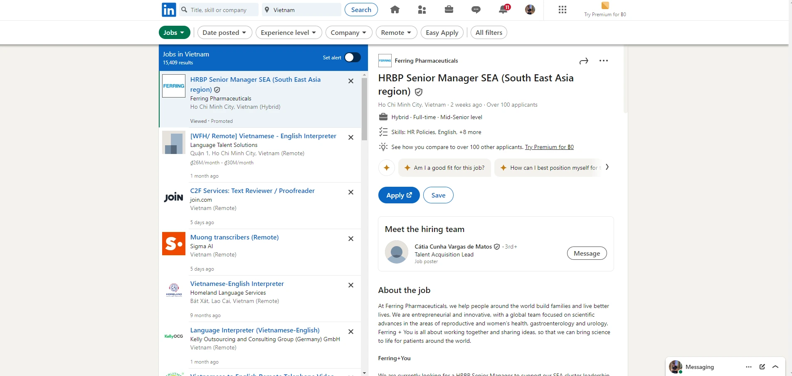This screenshot has height=376, width=792.
Task: Open the Remote filter dropdown
Action: pyautogui.click(x=396, y=32)
